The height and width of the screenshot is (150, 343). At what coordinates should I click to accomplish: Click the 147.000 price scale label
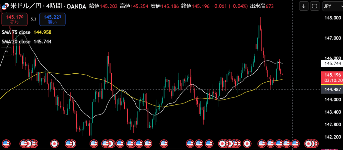pos(332,38)
